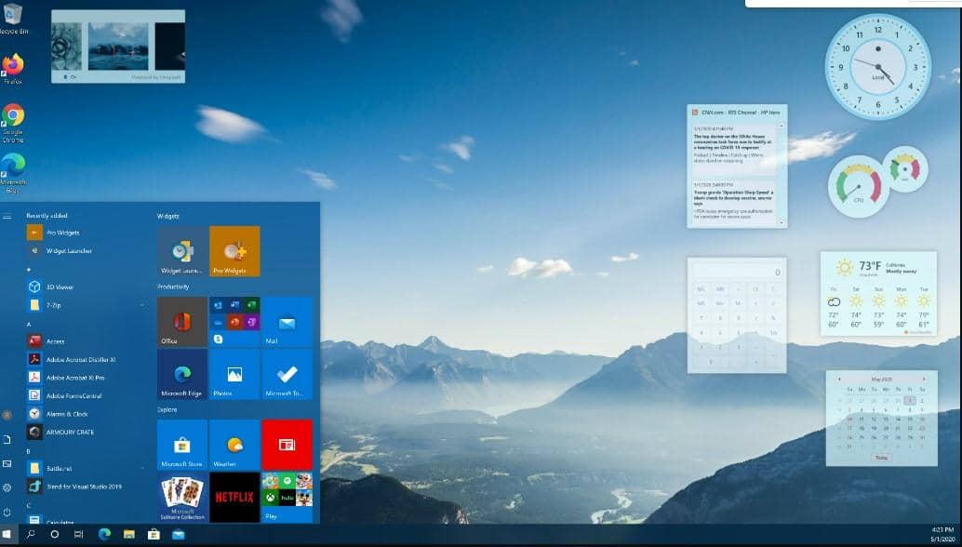Open Google Chrome desktop shortcut
Viewport: 962px width, 547px height.
(13, 117)
